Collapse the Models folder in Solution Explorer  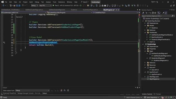[145, 26]
